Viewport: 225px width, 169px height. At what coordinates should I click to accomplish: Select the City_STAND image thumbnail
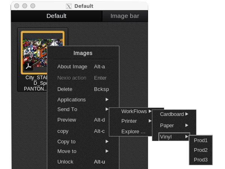(x=42, y=53)
